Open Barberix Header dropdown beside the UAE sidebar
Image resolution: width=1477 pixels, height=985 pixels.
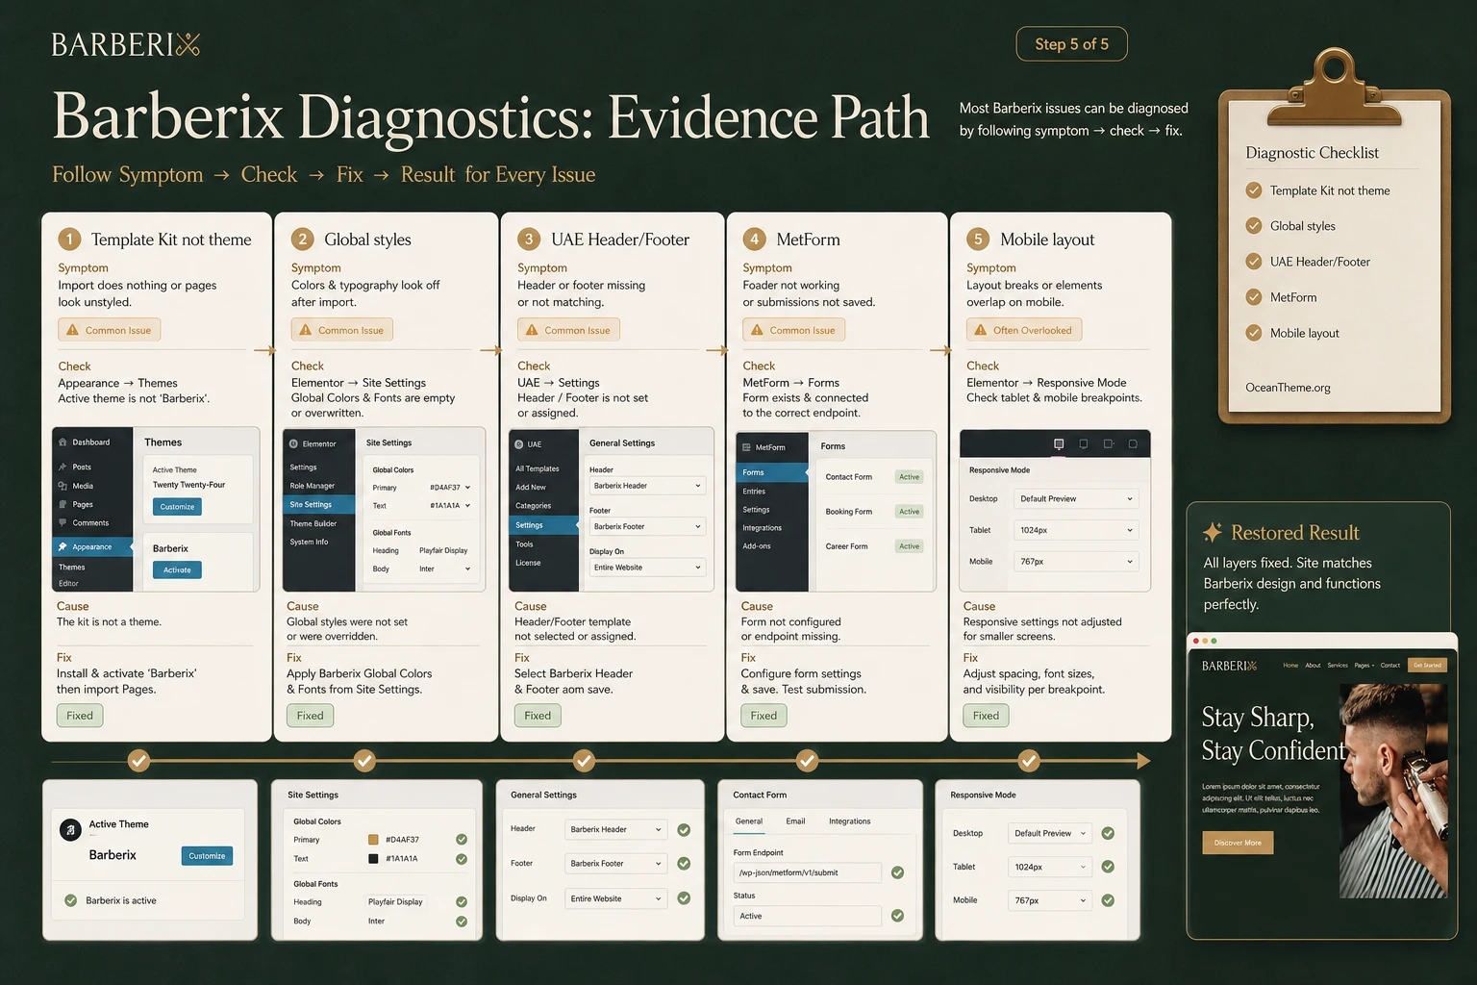click(x=647, y=486)
